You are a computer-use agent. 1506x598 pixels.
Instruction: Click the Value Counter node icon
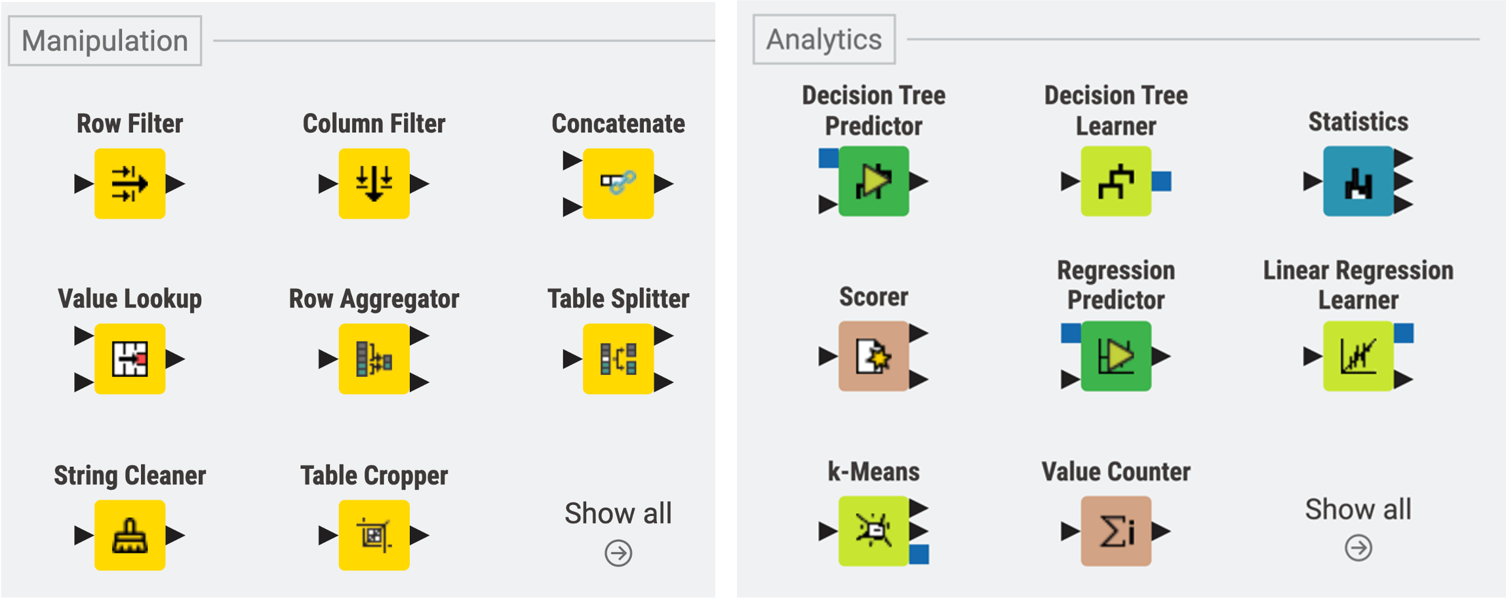click(x=1116, y=531)
